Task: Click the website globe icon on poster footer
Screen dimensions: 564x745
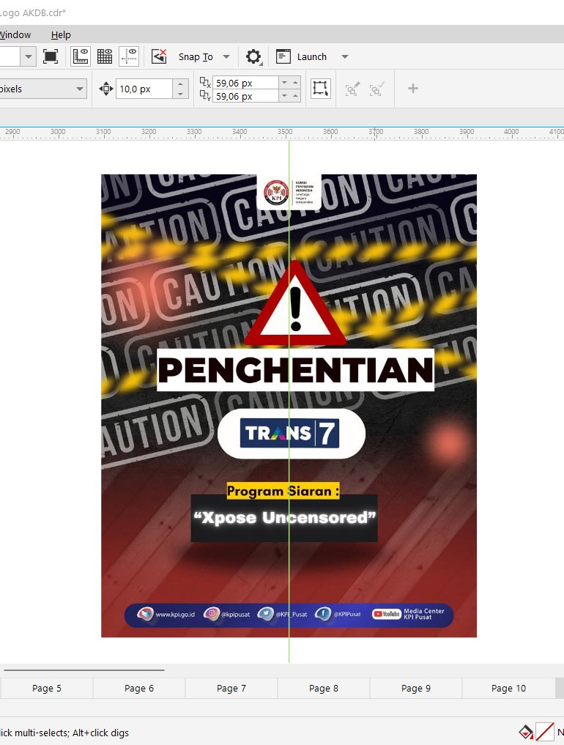Action: pyautogui.click(x=145, y=614)
